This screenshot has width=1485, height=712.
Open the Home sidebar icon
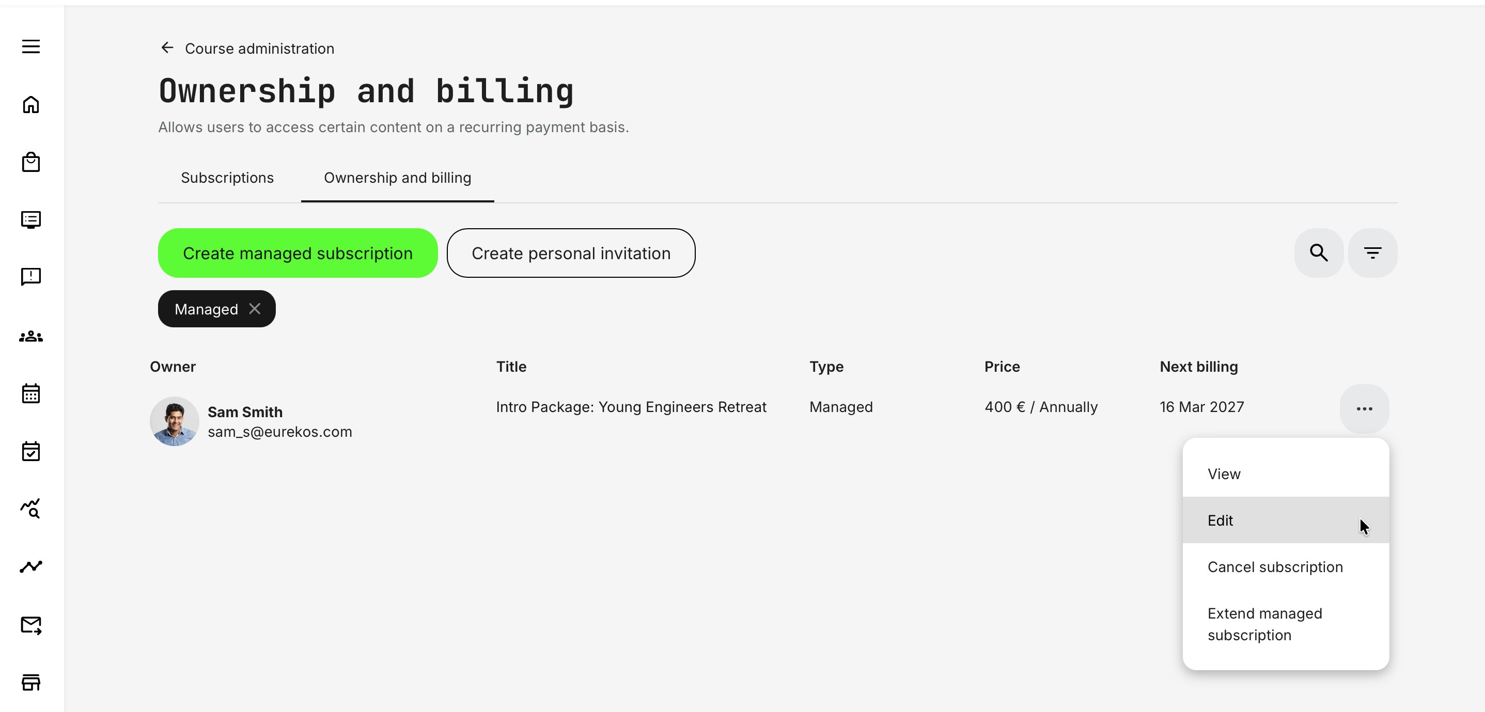coord(30,105)
